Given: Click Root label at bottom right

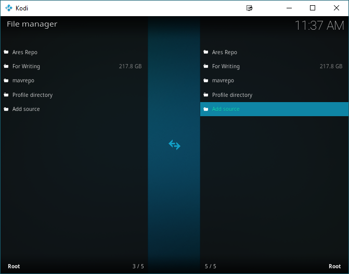Looking at the screenshot, I should point(335,266).
